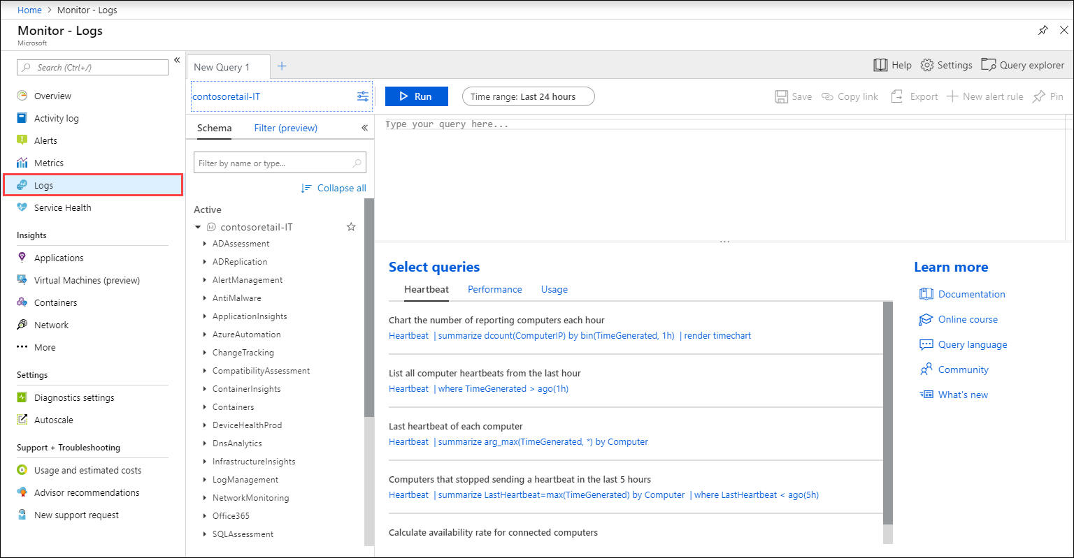The height and width of the screenshot is (558, 1074).
Task: Run the current query
Action: [x=416, y=96]
